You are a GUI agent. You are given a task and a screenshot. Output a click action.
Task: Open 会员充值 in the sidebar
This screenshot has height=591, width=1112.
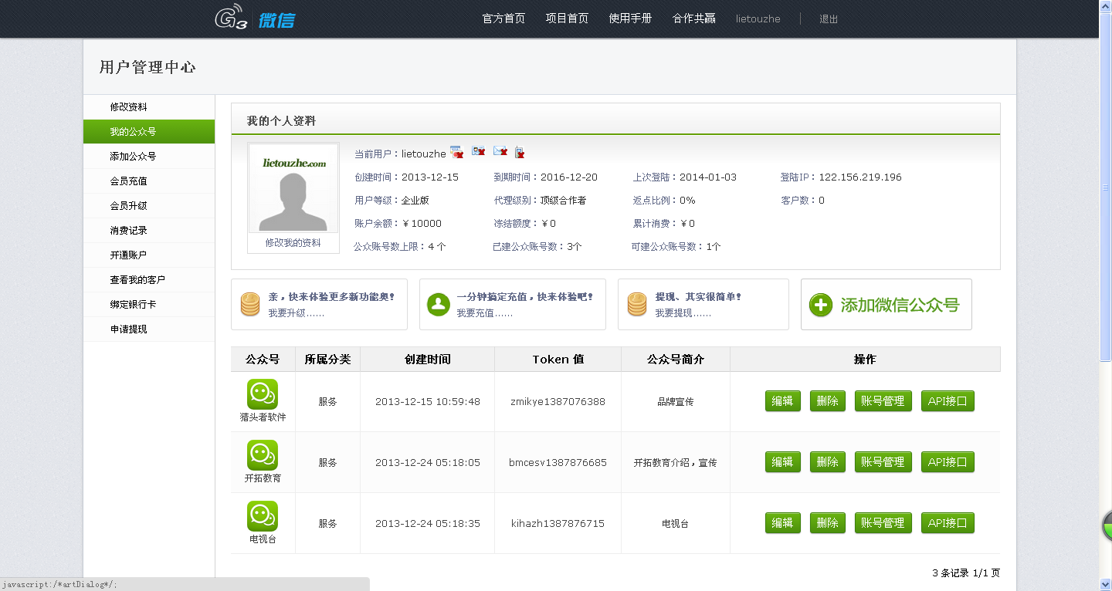tap(149, 181)
